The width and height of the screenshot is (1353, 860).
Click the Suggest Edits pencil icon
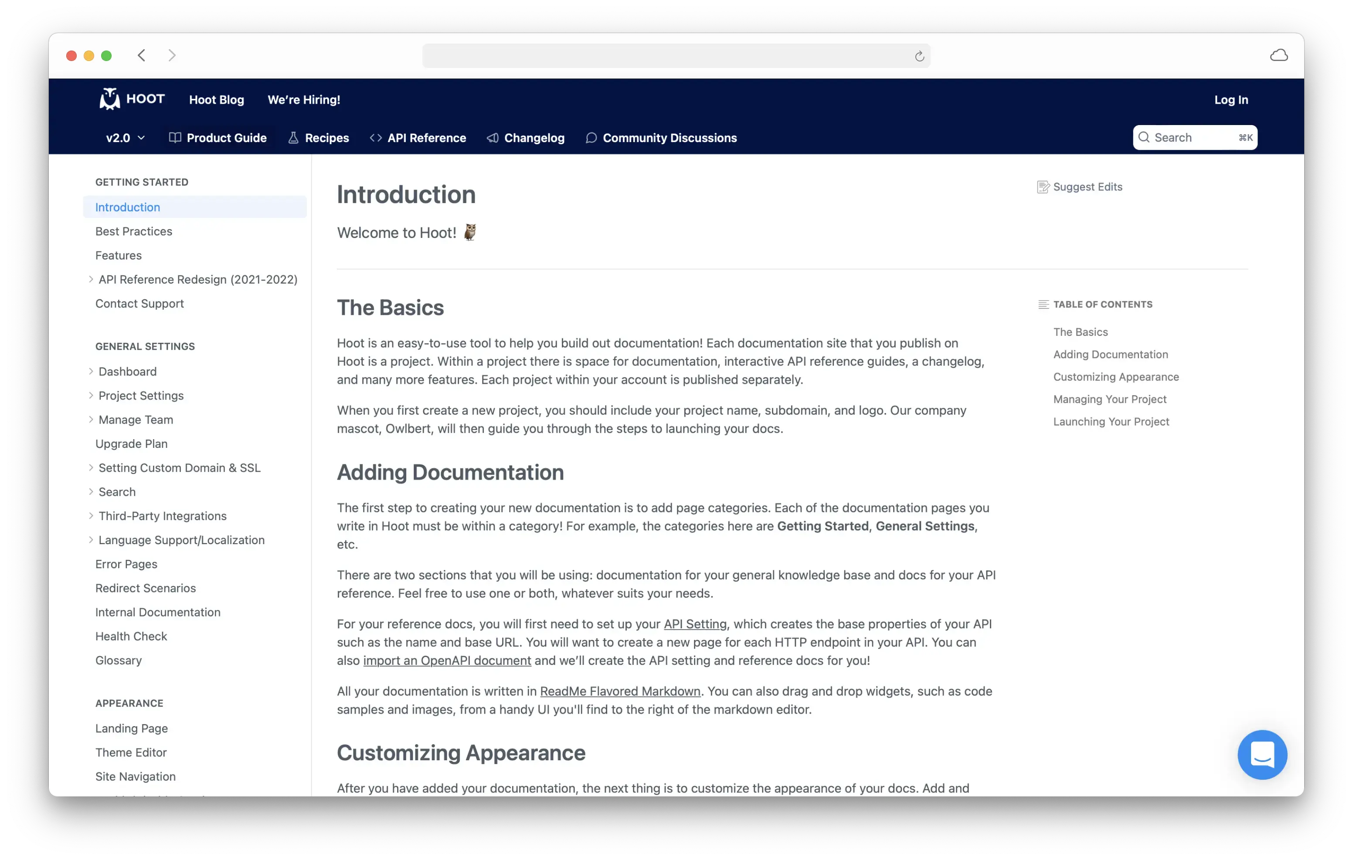pos(1043,187)
